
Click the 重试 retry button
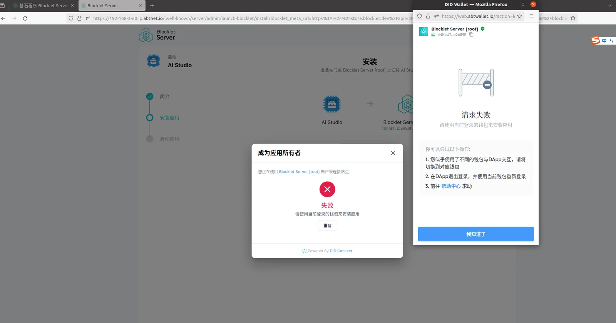point(327,226)
